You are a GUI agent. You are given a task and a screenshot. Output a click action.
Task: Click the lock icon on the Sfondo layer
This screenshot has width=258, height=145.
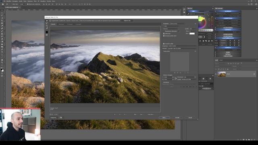pyautogui.click(x=254, y=74)
